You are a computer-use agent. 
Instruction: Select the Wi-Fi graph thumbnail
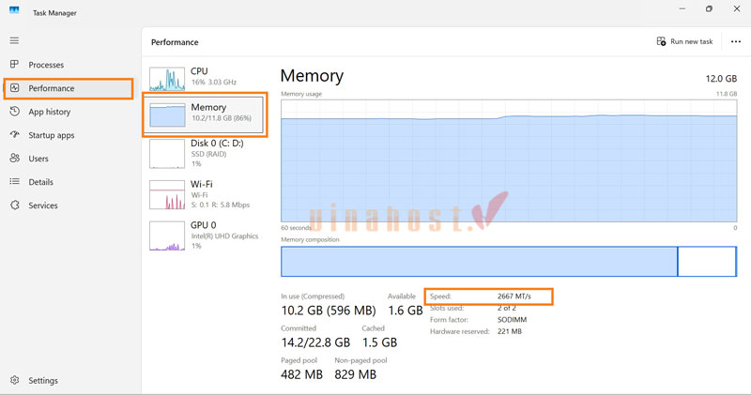click(x=167, y=194)
